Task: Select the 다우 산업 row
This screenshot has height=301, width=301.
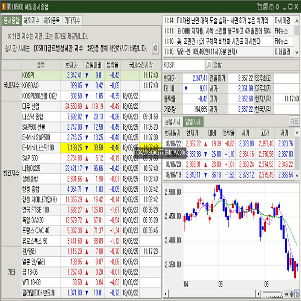Action: (91, 106)
